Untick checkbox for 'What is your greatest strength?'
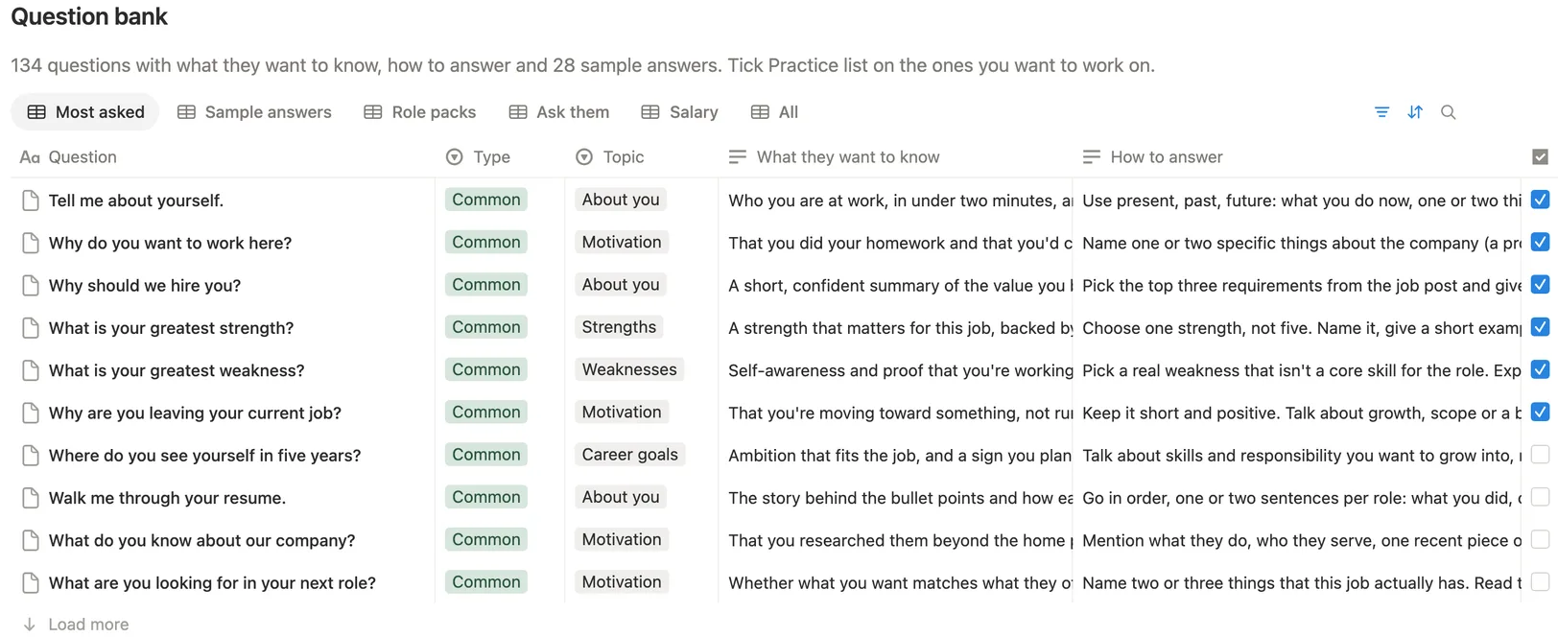The image size is (1558, 637). (1540, 327)
